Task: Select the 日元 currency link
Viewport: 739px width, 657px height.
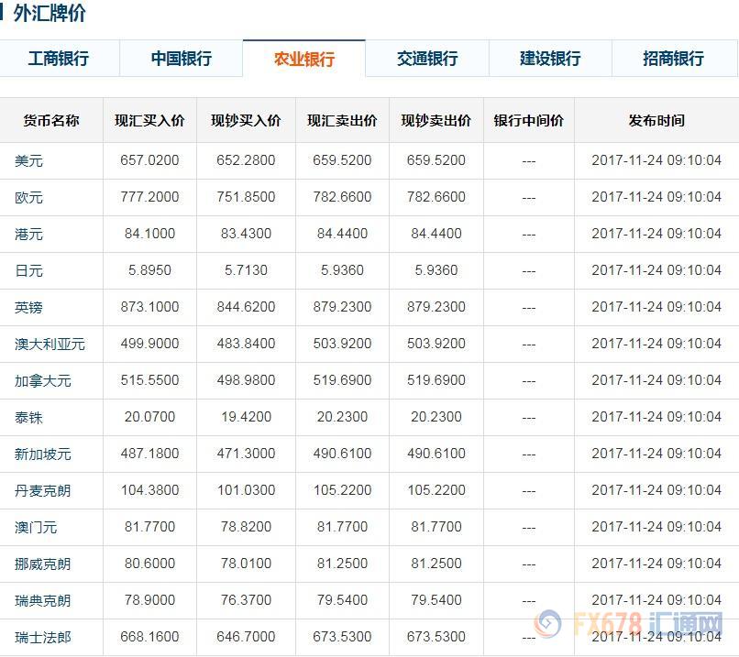Action: tap(28, 271)
